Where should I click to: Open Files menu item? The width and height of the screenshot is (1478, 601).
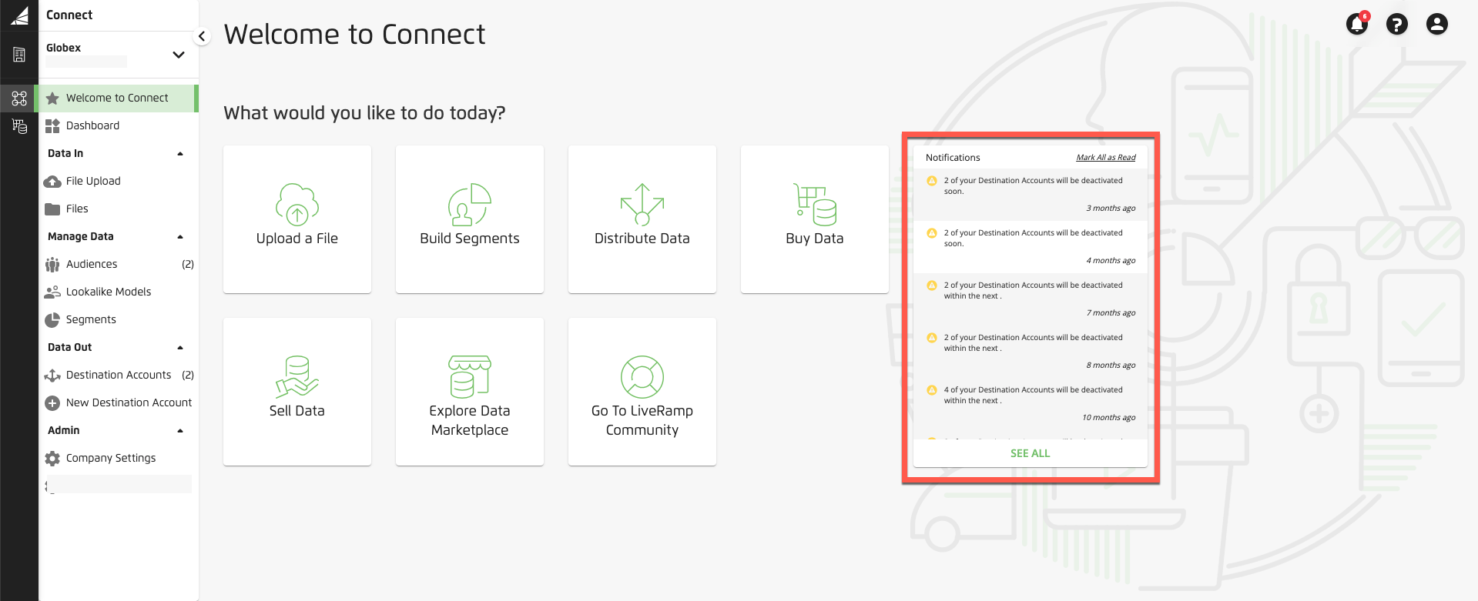pos(119,209)
